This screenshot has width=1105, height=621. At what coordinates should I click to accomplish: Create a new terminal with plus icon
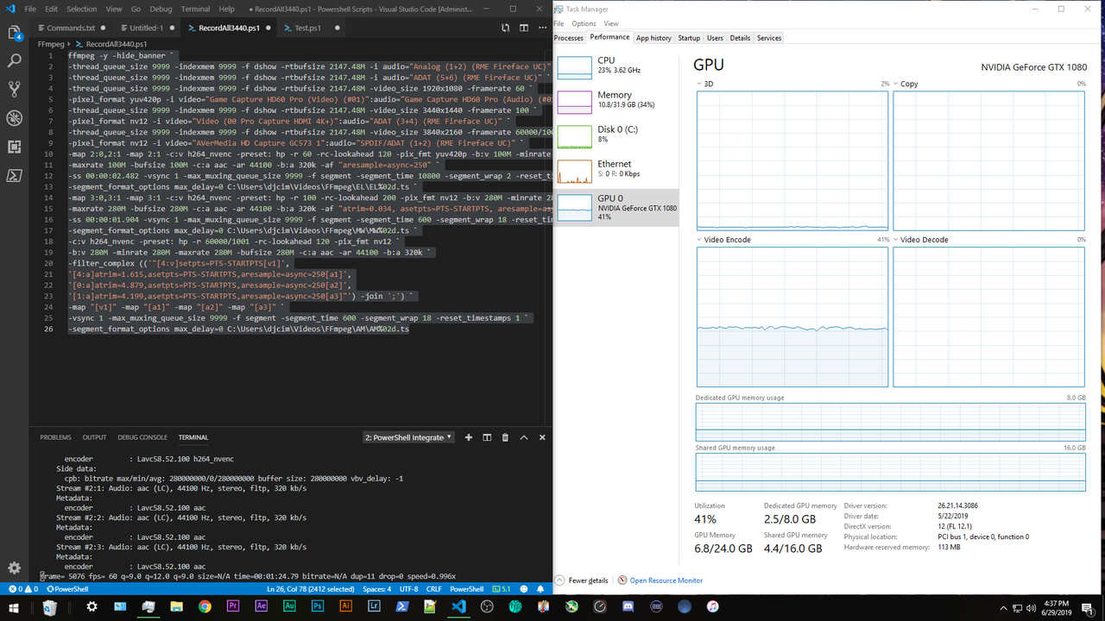[x=469, y=437]
